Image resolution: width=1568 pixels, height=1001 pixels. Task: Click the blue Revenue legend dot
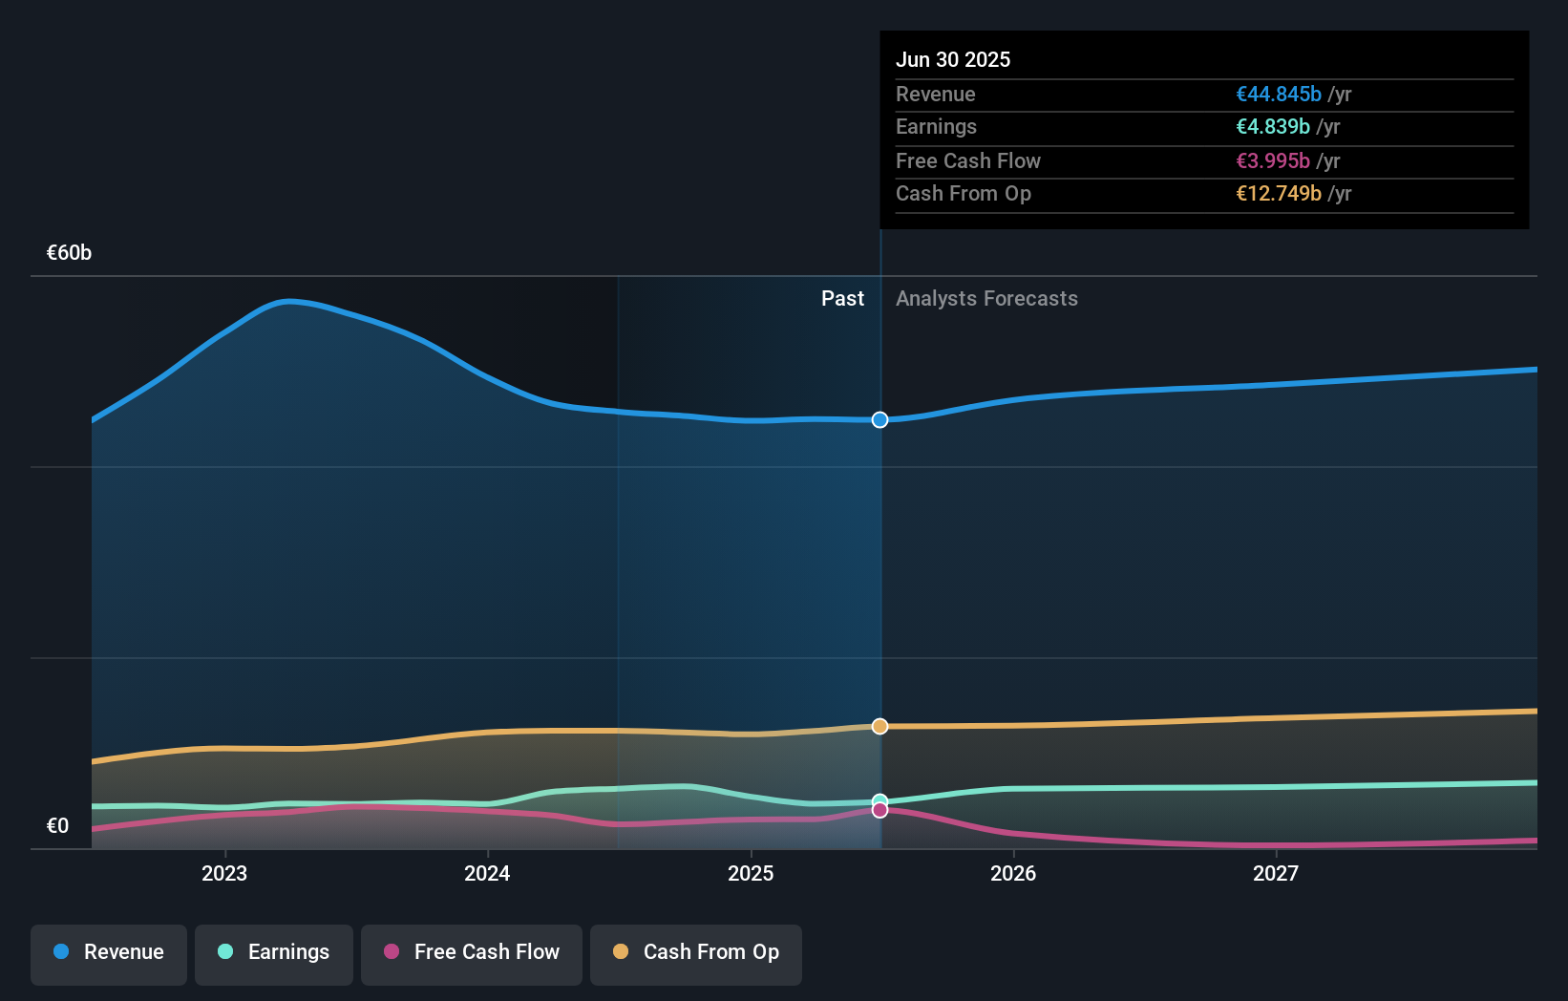[x=61, y=951]
